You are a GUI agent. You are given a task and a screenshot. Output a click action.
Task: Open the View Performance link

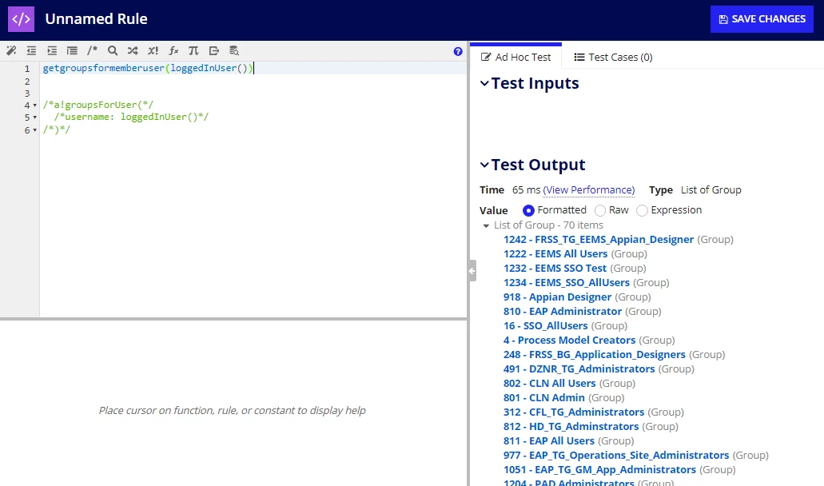pos(588,189)
